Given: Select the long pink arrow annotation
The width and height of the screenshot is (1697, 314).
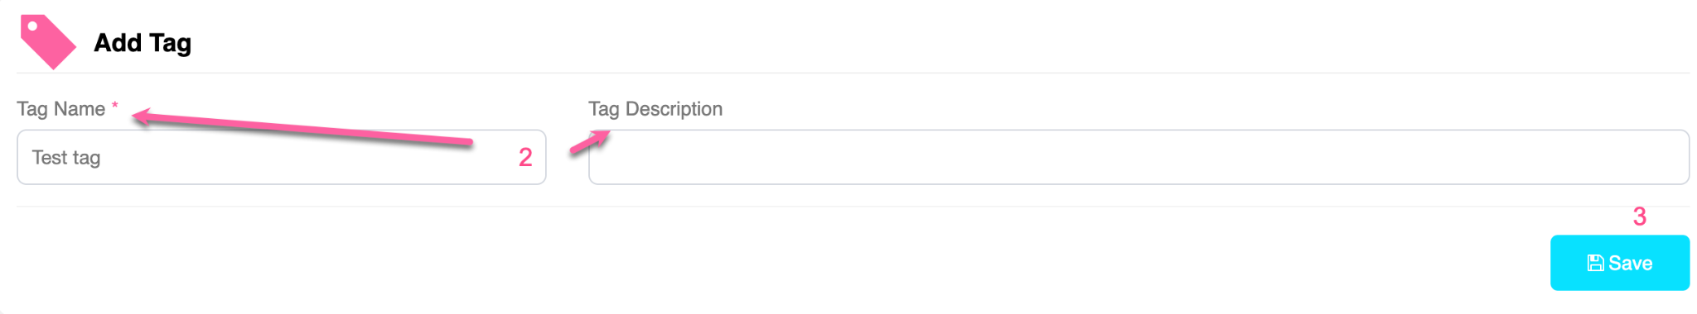Looking at the screenshot, I should (x=302, y=128).
